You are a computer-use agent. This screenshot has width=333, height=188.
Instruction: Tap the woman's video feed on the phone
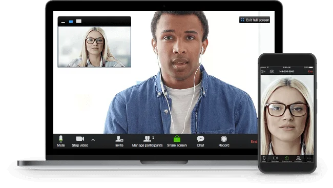[287, 115]
